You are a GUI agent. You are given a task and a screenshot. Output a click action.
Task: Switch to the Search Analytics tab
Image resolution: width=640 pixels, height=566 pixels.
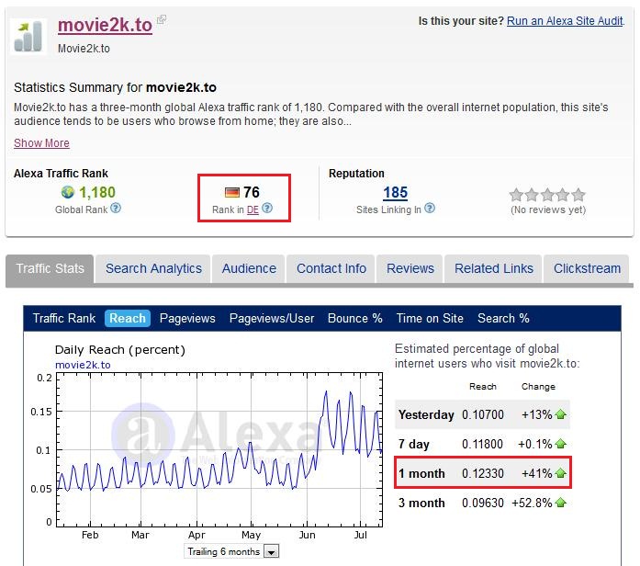(x=153, y=268)
